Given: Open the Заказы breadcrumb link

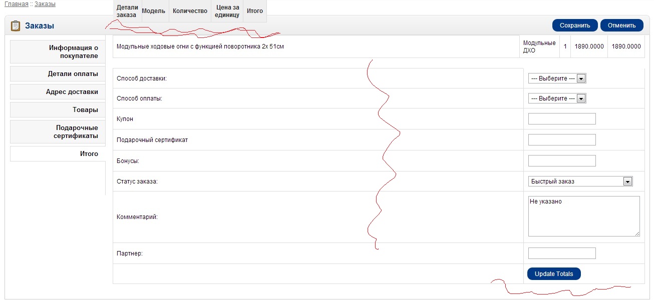Looking at the screenshot, I should (45, 4).
